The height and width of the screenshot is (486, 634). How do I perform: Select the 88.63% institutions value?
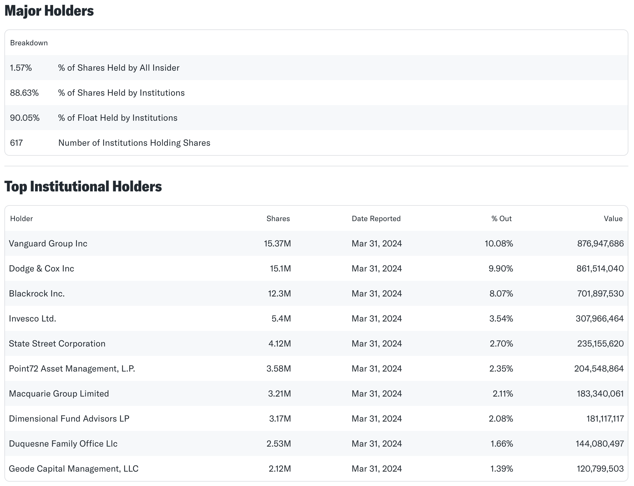(x=24, y=93)
